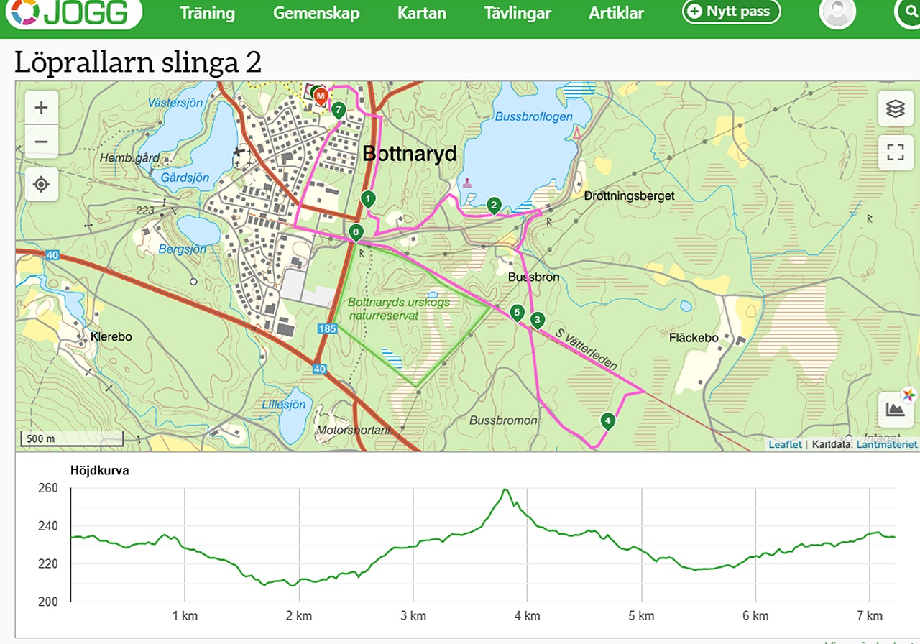Go to JOGG logo home page
Screen dimensions: 920x644
tap(71, 12)
